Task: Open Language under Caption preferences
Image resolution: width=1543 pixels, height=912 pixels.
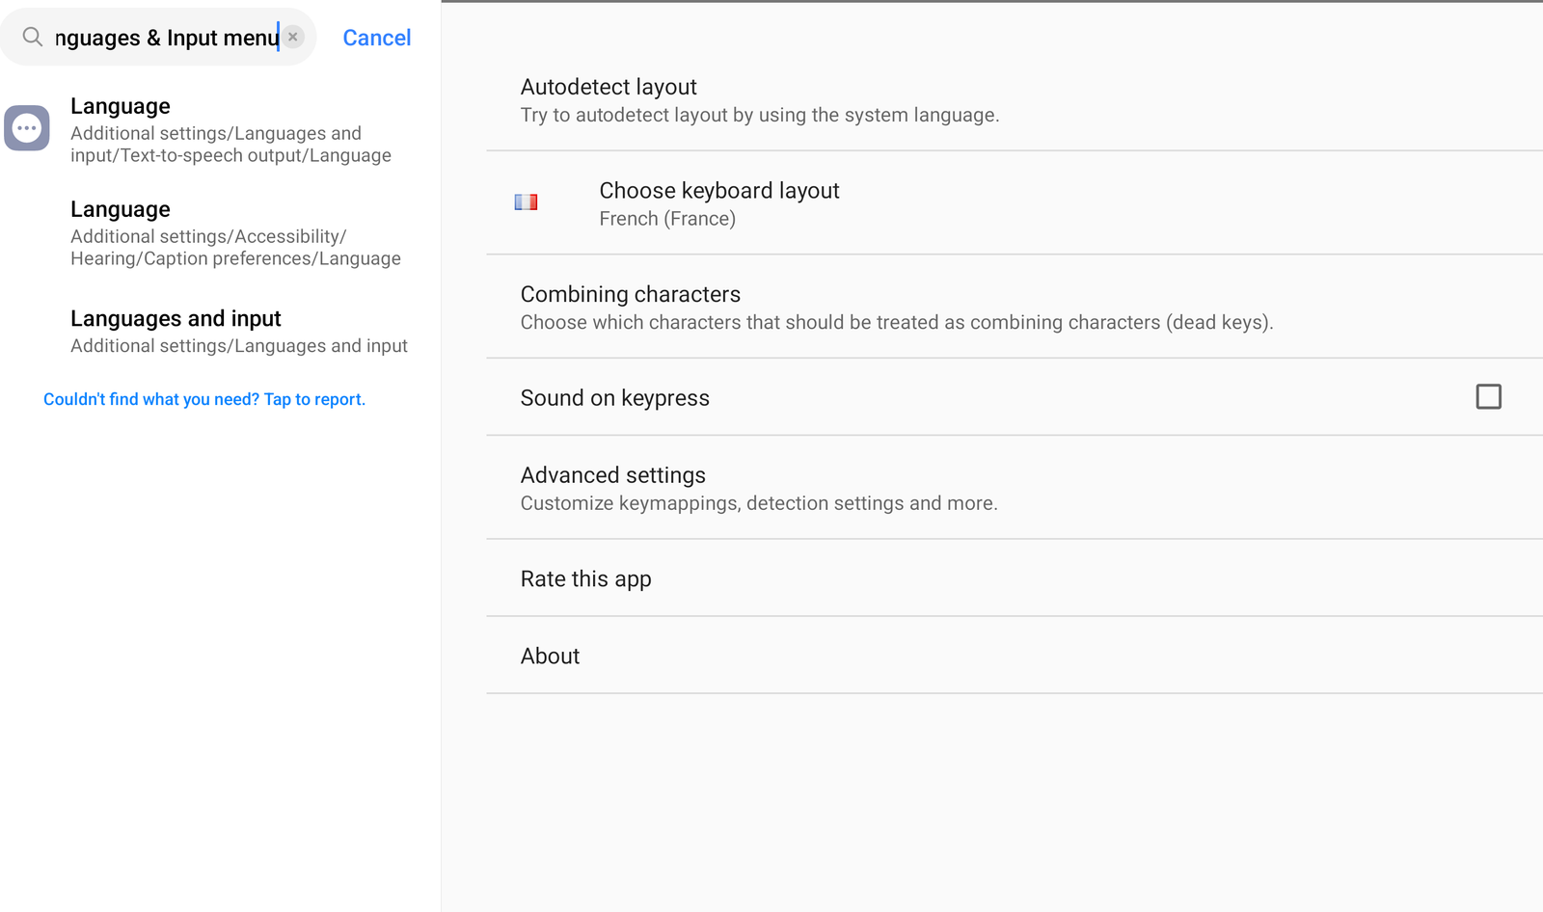Action: tap(235, 232)
